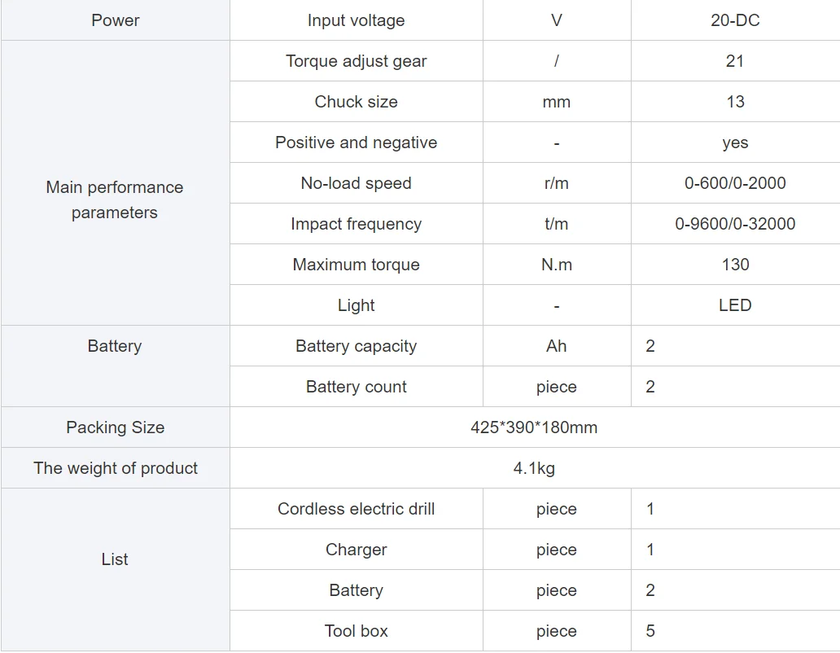The height and width of the screenshot is (653, 840).
Task: Select the Torque adjust gear cell
Action: tap(356, 61)
